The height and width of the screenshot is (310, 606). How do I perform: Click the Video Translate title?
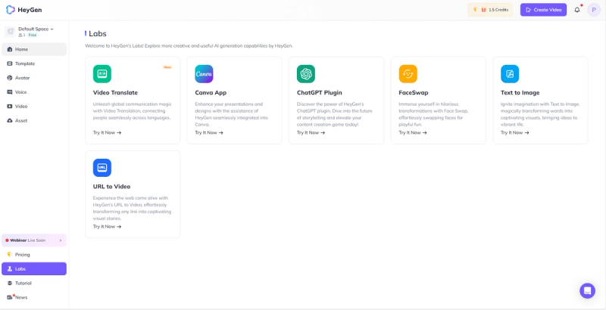[115, 92]
